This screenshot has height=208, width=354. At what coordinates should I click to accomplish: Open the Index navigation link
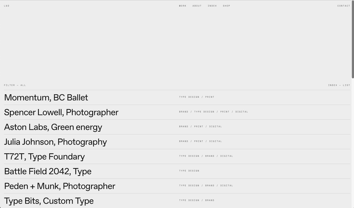[212, 6]
